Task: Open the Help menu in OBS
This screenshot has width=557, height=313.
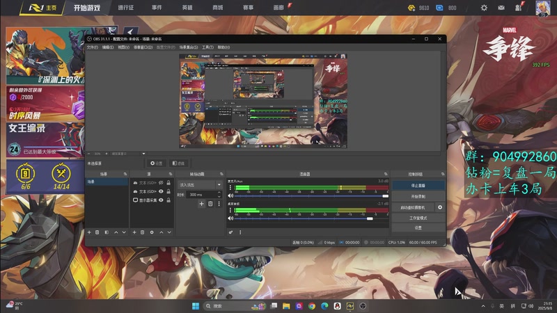Action: coord(223,47)
